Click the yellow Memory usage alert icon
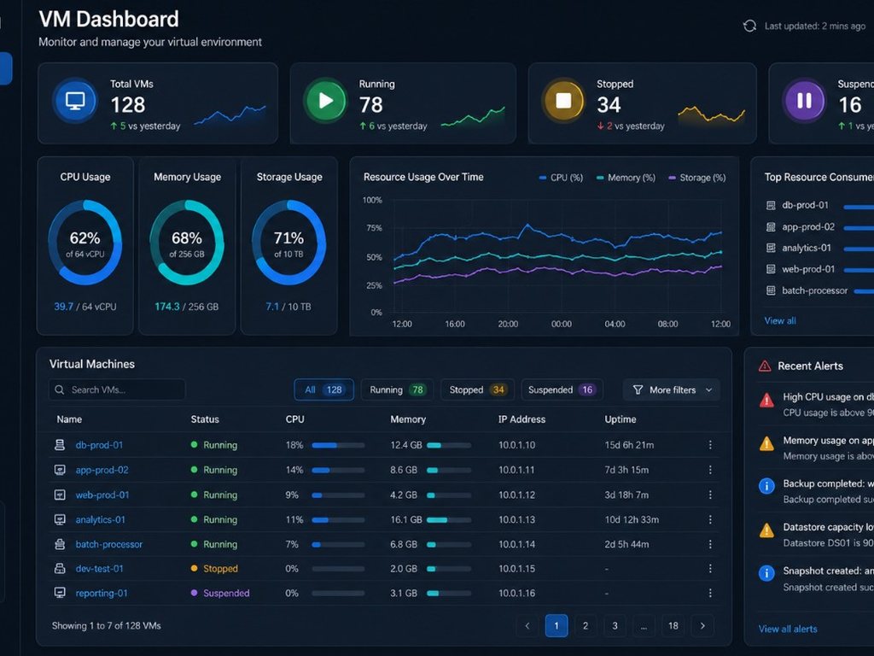Image resolution: width=874 pixels, height=656 pixels. pos(767,443)
